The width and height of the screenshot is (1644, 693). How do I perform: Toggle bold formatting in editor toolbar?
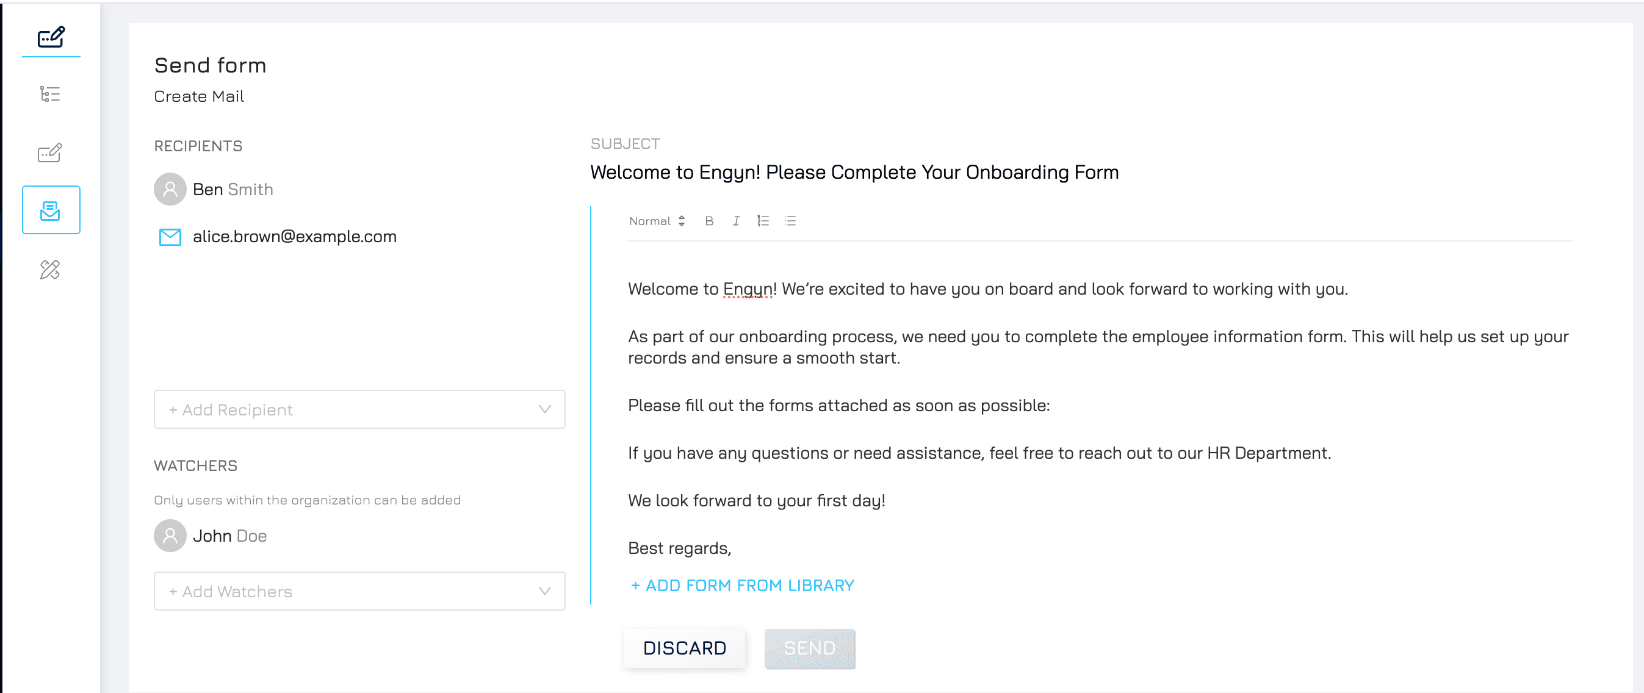(709, 221)
